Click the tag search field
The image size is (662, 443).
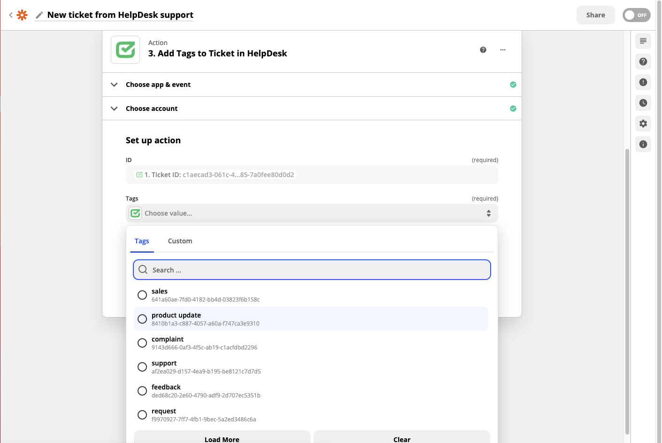tap(312, 270)
